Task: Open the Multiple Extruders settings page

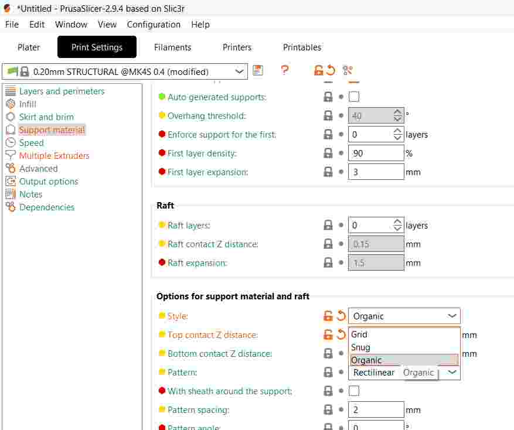Action: pos(54,156)
